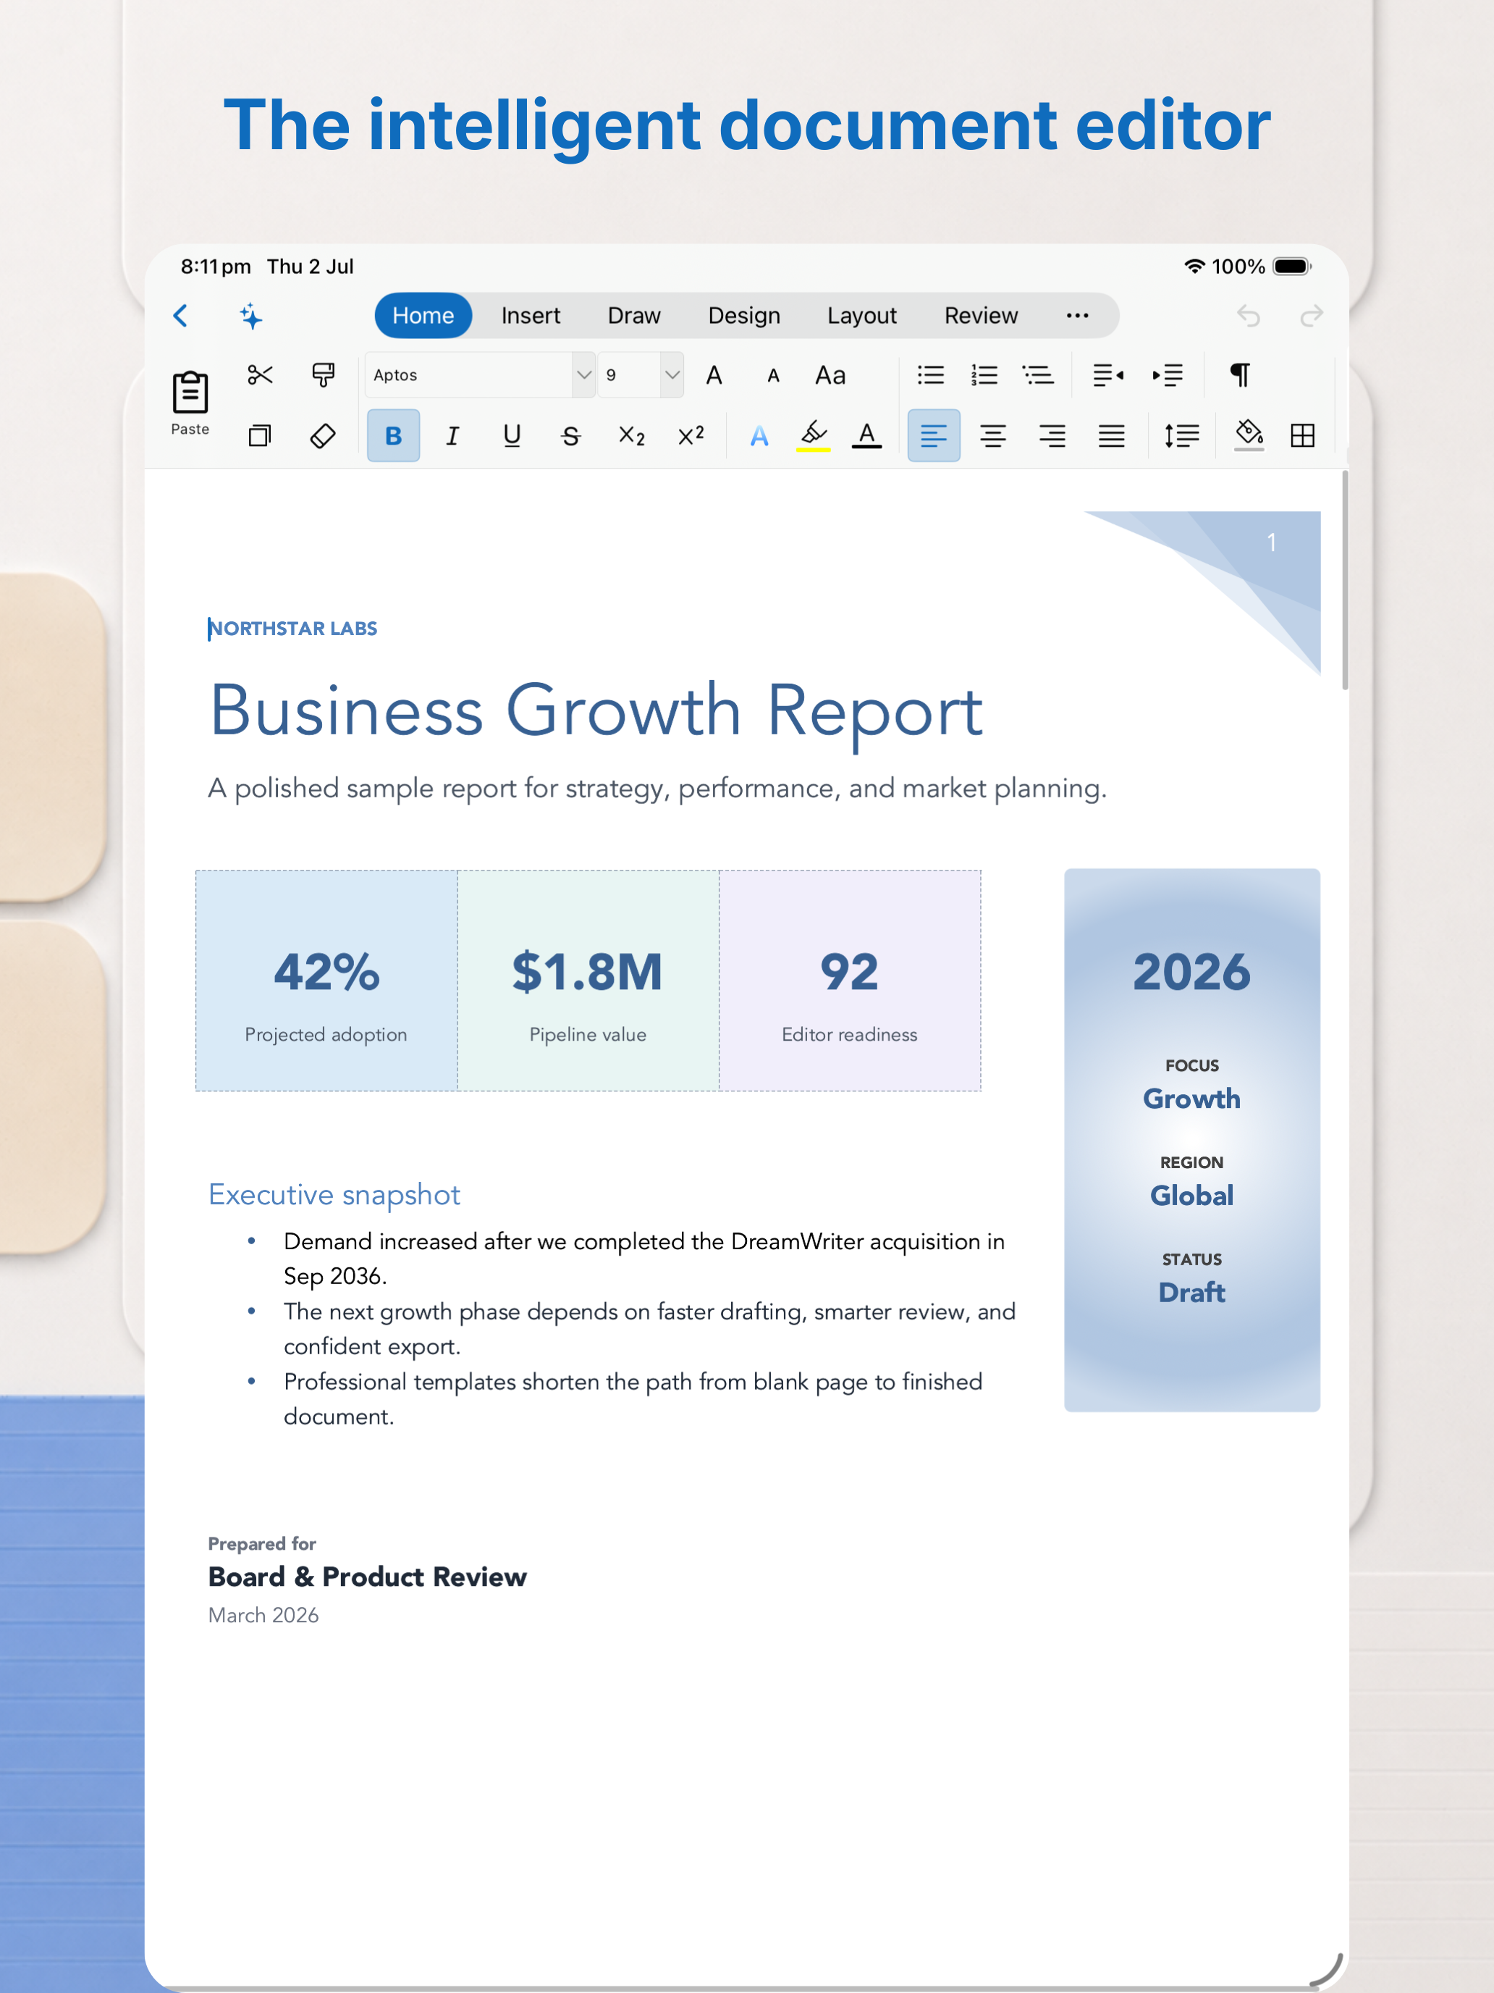Insert a numbered list

(x=984, y=375)
